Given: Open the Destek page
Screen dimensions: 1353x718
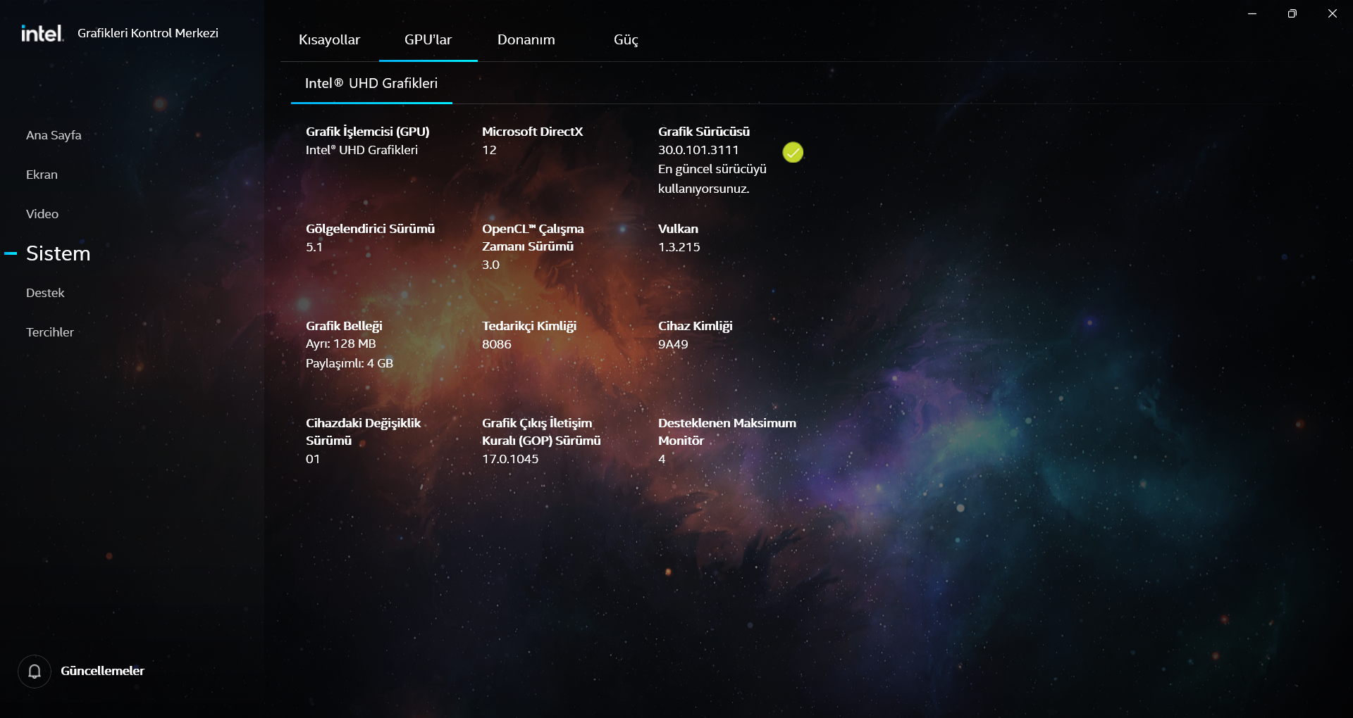Looking at the screenshot, I should point(45,293).
